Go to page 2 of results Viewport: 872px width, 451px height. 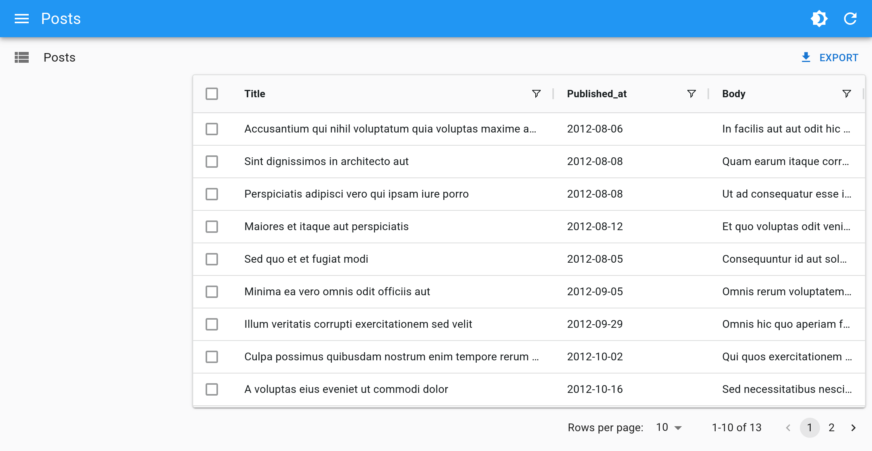831,427
